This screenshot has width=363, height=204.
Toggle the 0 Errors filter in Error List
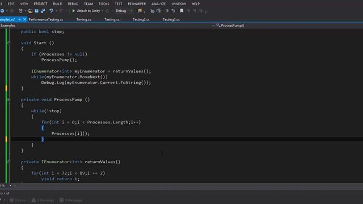(x=18, y=200)
